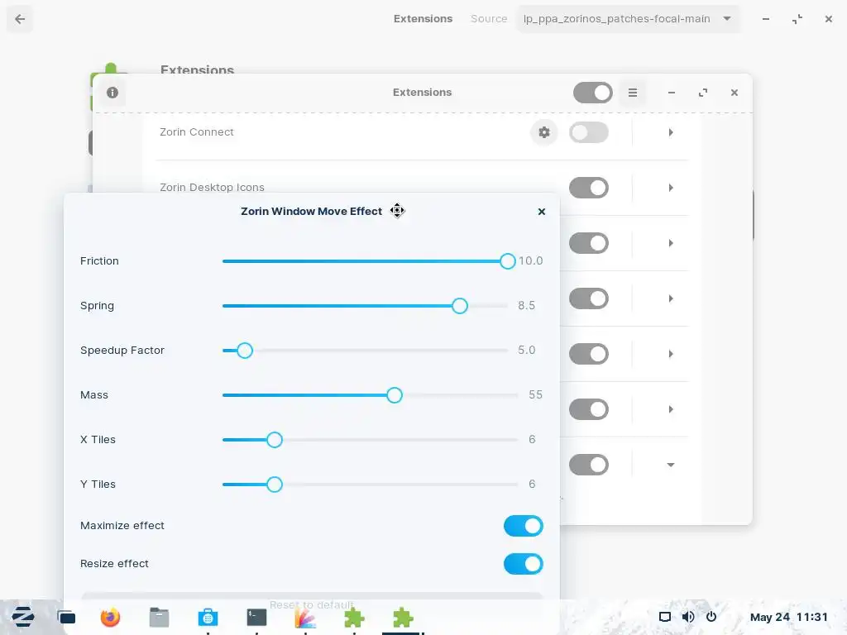Click the Zorin Window Move Effect dialog title

[311, 211]
